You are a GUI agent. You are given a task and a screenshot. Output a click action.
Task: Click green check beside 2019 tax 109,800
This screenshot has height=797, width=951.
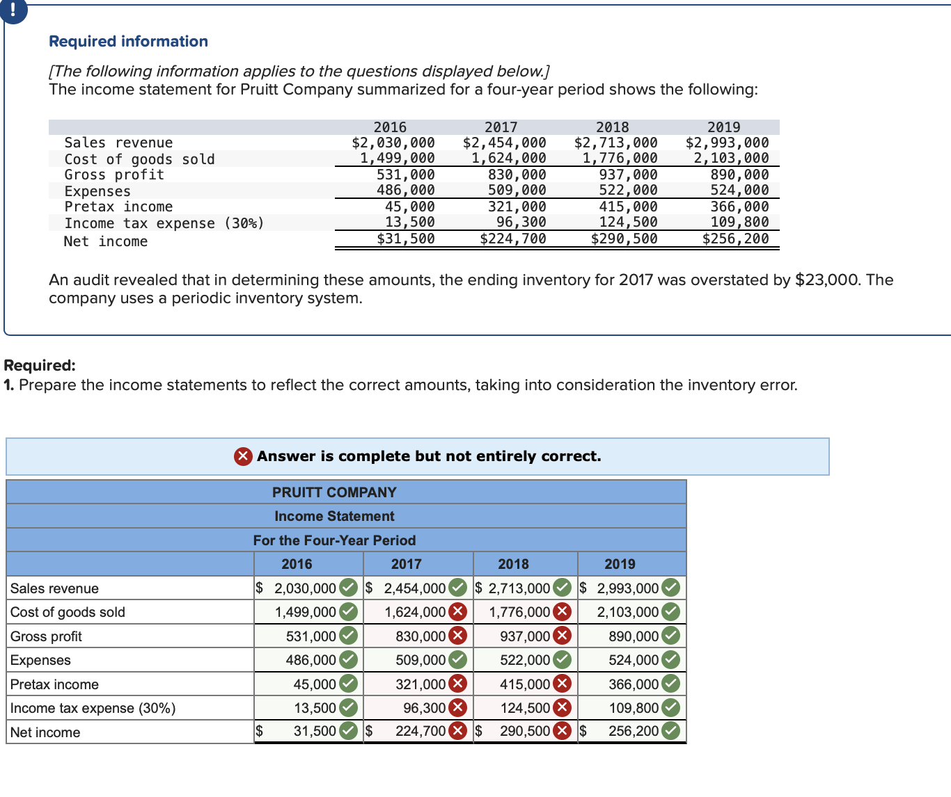(670, 707)
